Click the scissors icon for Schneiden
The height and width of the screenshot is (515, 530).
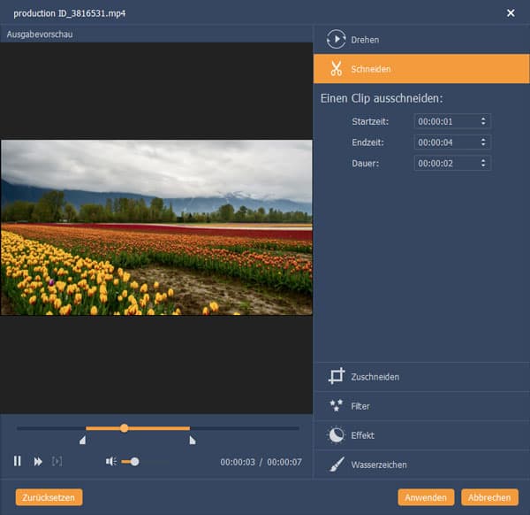tap(336, 68)
